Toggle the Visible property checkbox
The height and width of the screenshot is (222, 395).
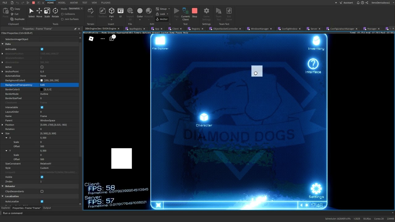42,177
